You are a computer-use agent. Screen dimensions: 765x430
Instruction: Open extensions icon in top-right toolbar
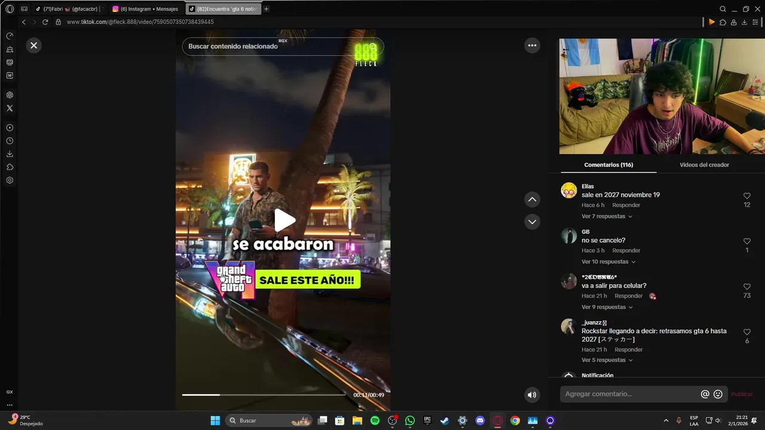tap(723, 22)
